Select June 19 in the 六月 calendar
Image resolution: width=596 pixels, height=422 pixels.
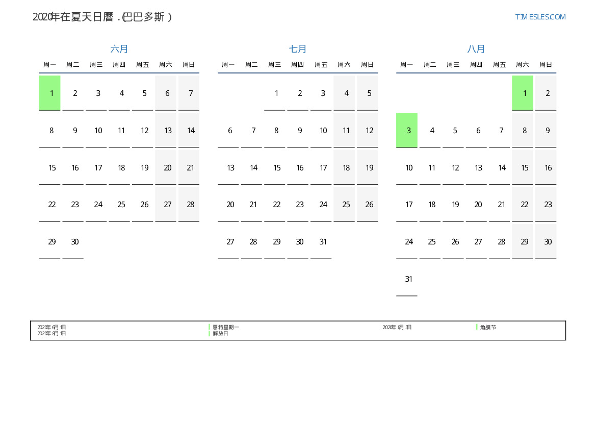coord(145,167)
